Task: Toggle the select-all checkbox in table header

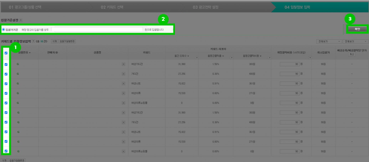Action: pos(6,53)
